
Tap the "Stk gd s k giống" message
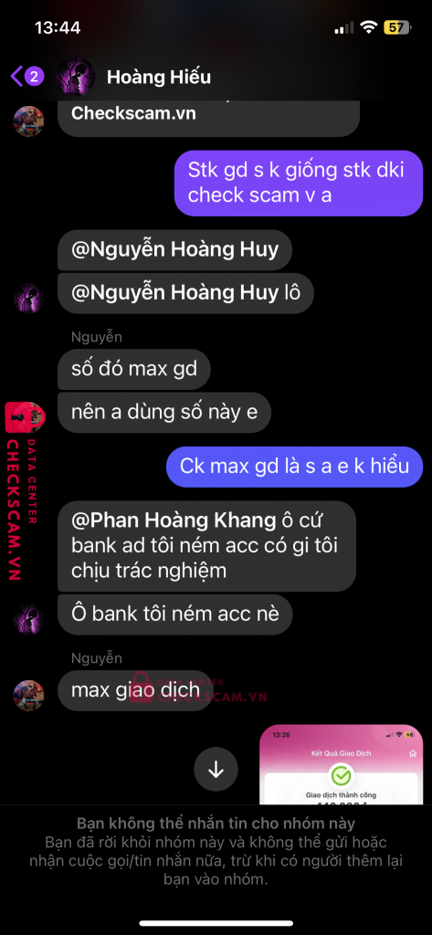tap(299, 183)
